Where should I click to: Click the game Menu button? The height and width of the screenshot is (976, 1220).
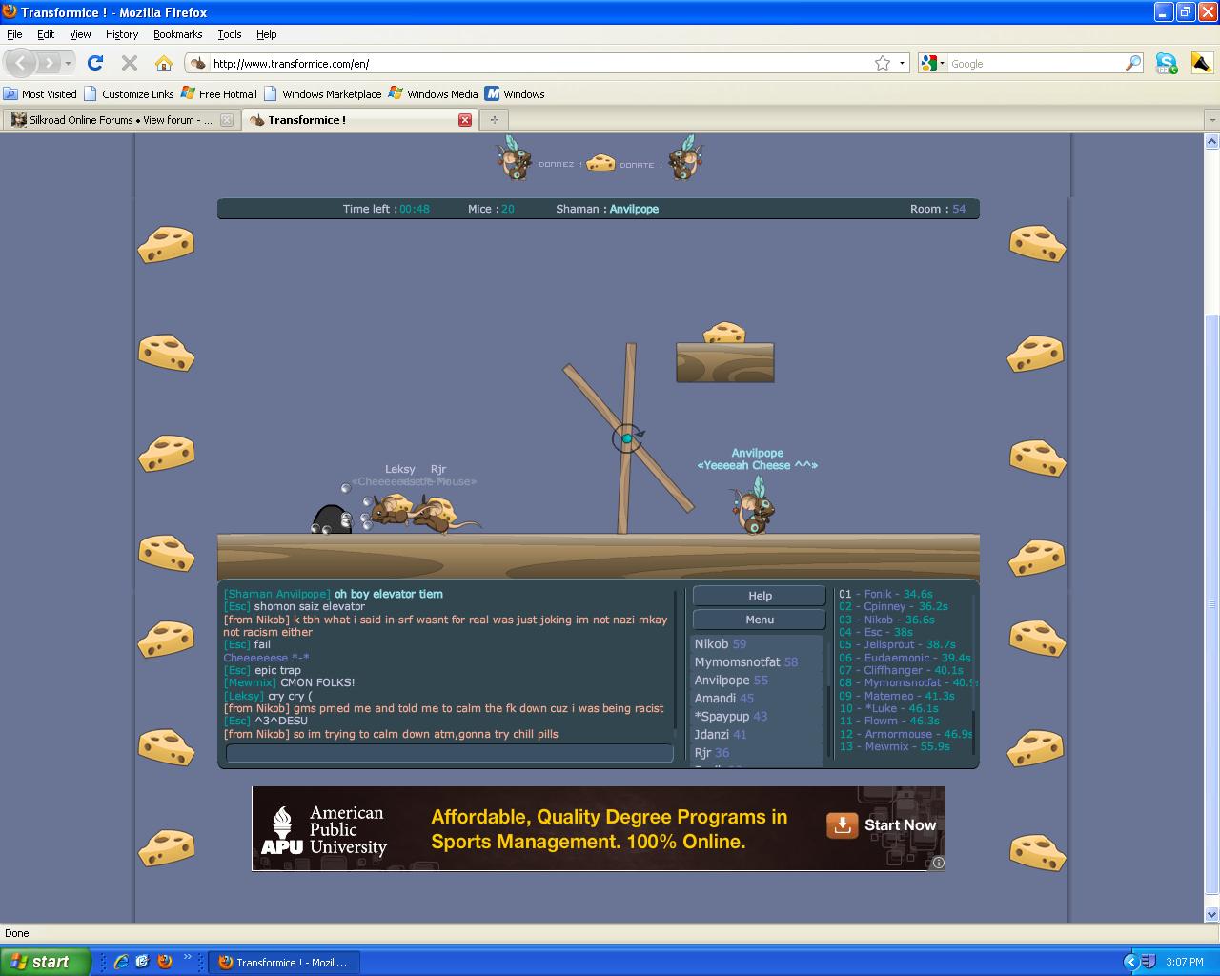[x=759, y=620]
